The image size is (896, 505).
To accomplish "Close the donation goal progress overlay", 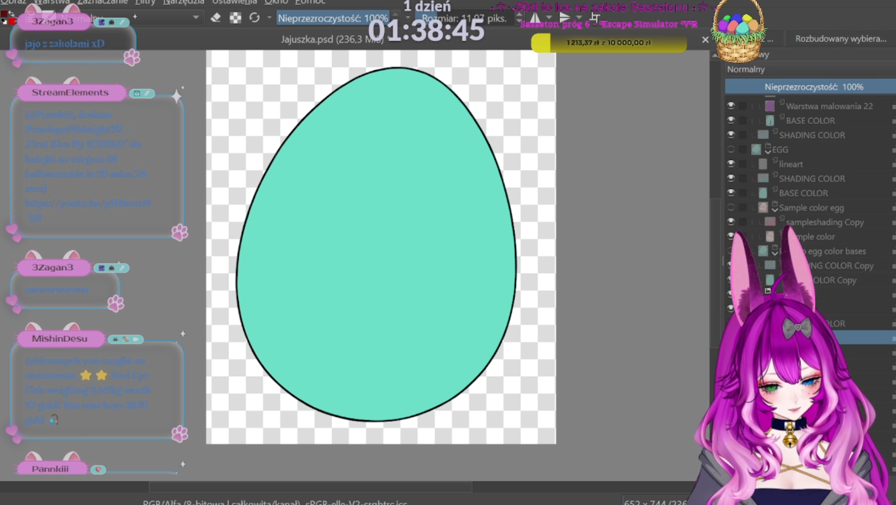I will (x=705, y=40).
